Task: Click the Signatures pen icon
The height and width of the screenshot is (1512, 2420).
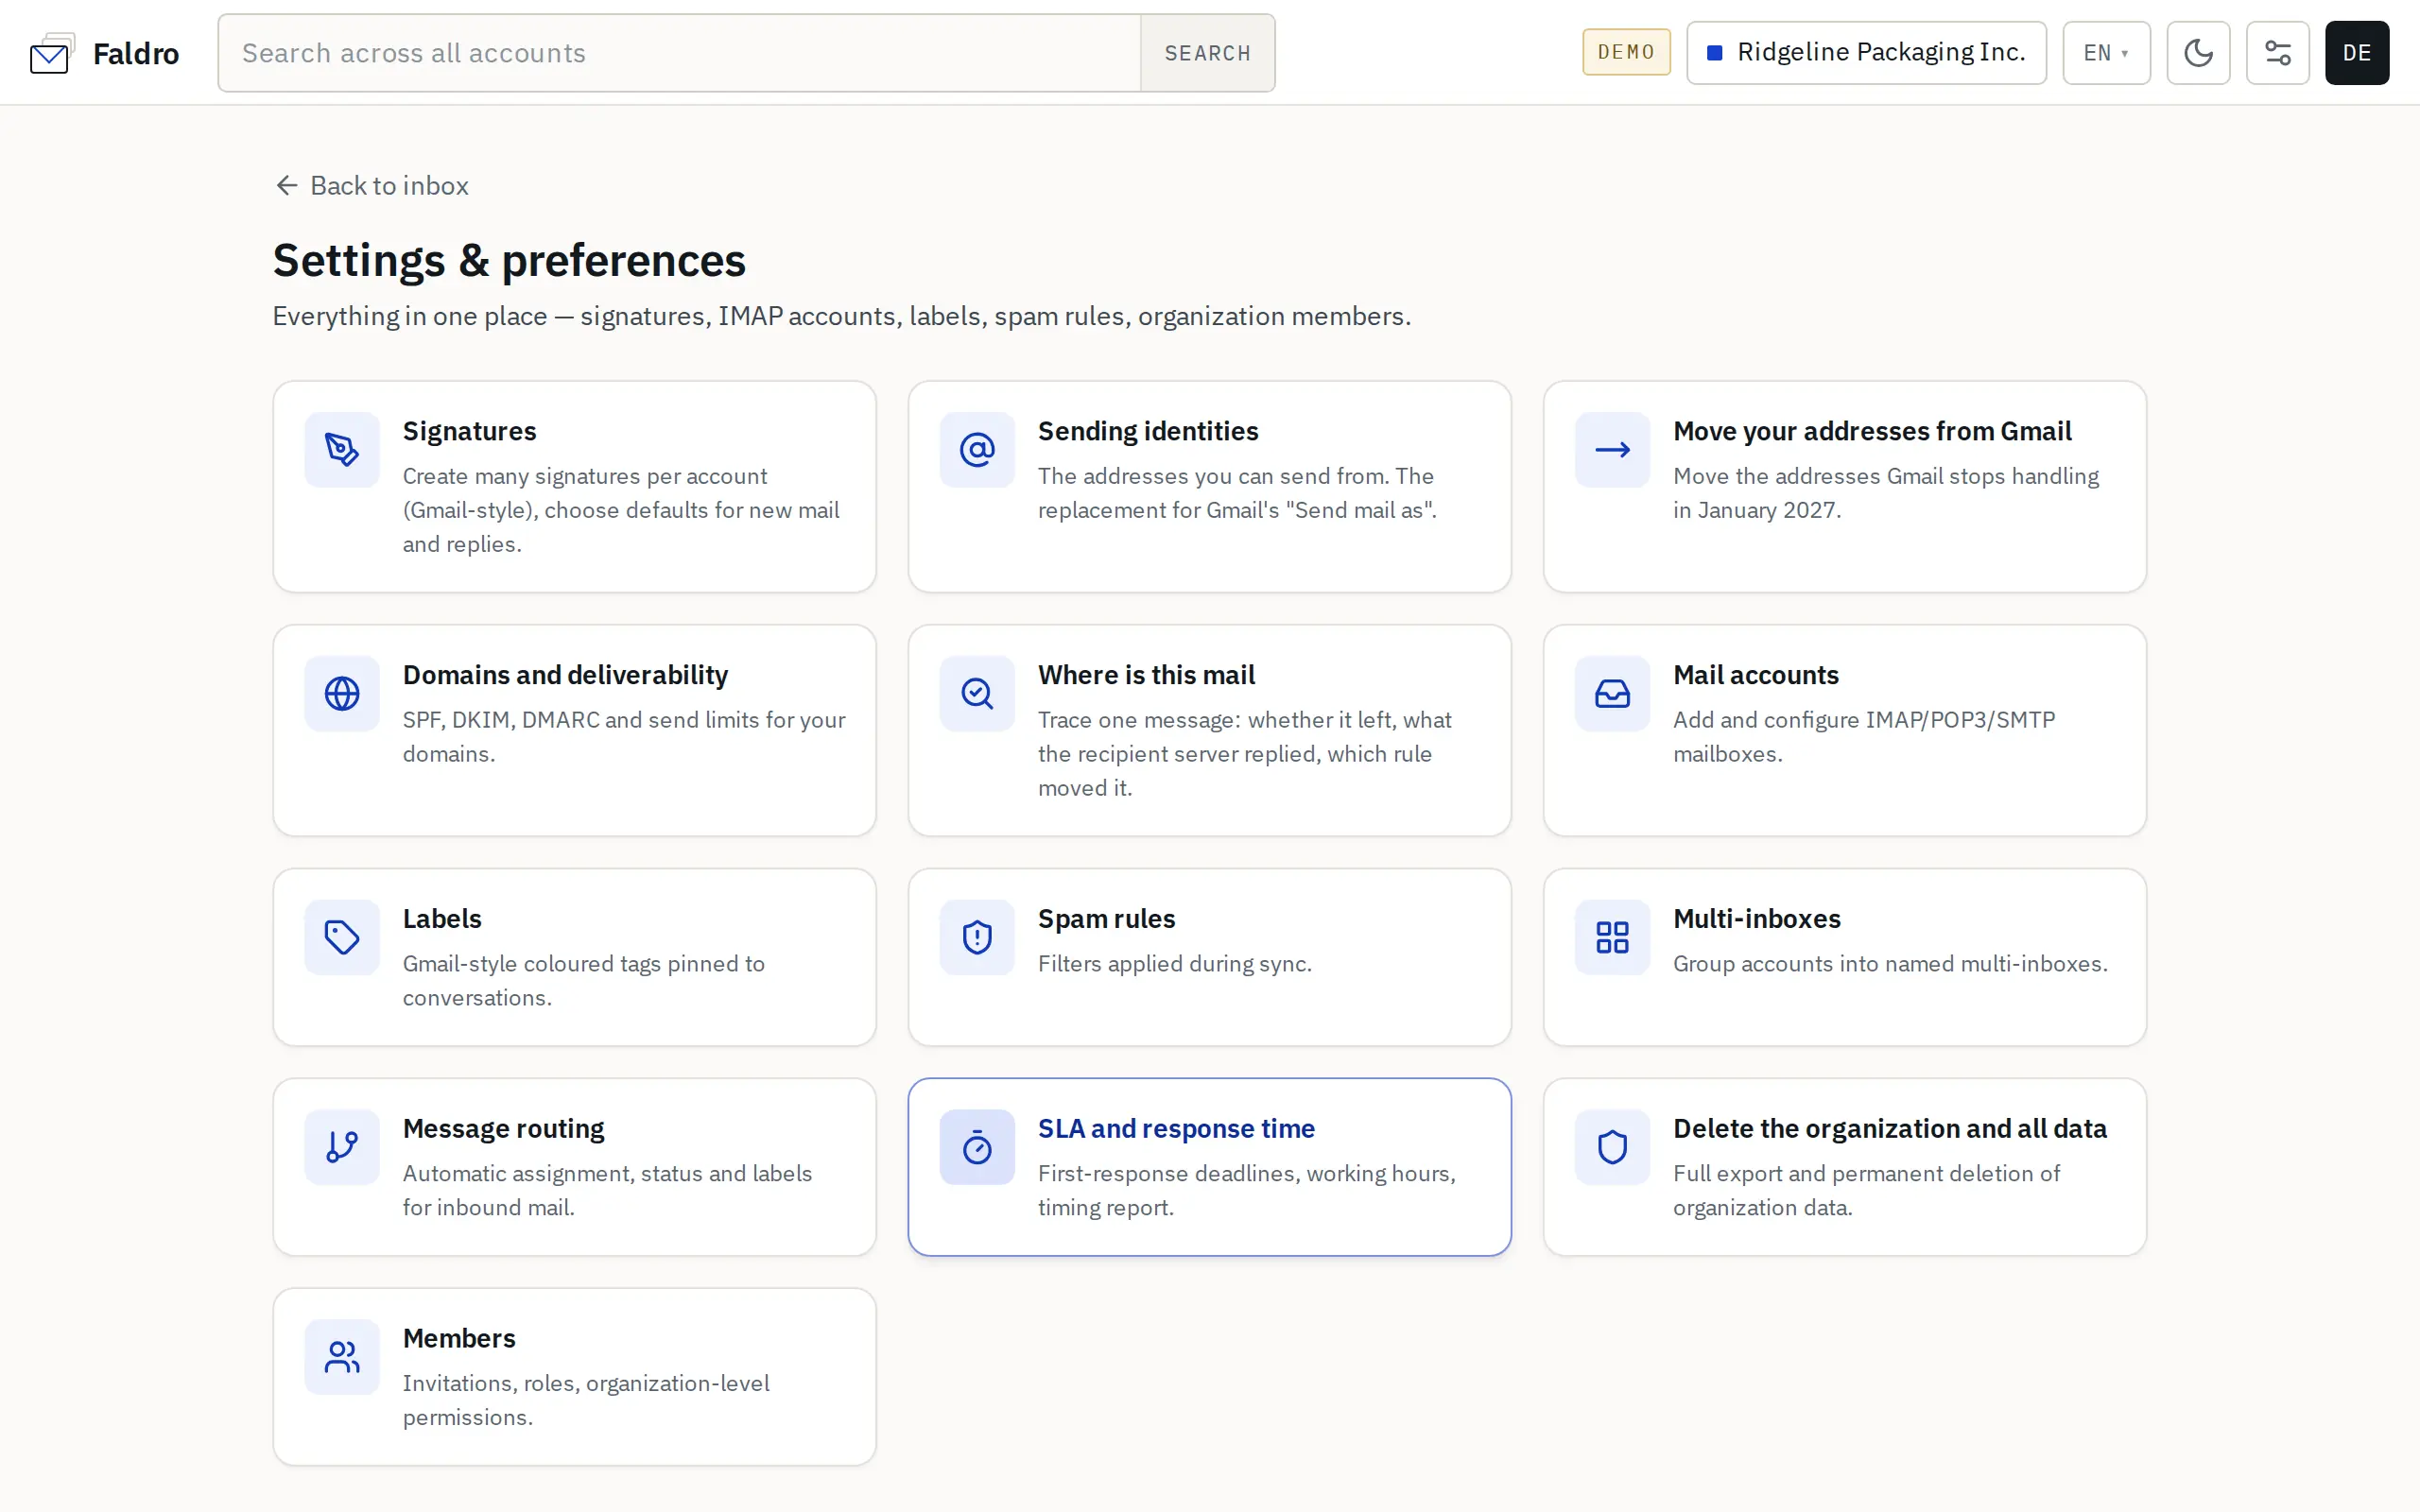Action: tap(342, 450)
